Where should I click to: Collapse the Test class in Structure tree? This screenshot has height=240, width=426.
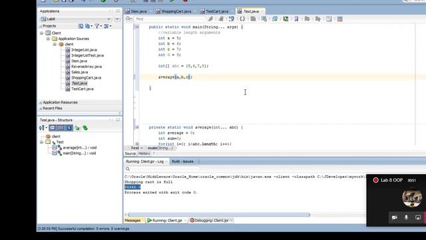coord(41,142)
